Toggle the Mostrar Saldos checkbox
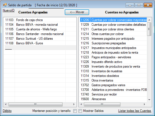 pos(80,111)
